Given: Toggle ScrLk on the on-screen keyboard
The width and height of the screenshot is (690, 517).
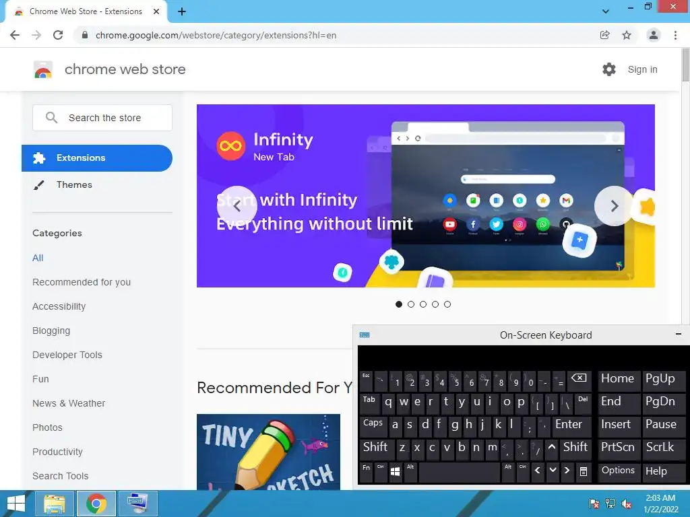Looking at the screenshot, I should [663, 448].
